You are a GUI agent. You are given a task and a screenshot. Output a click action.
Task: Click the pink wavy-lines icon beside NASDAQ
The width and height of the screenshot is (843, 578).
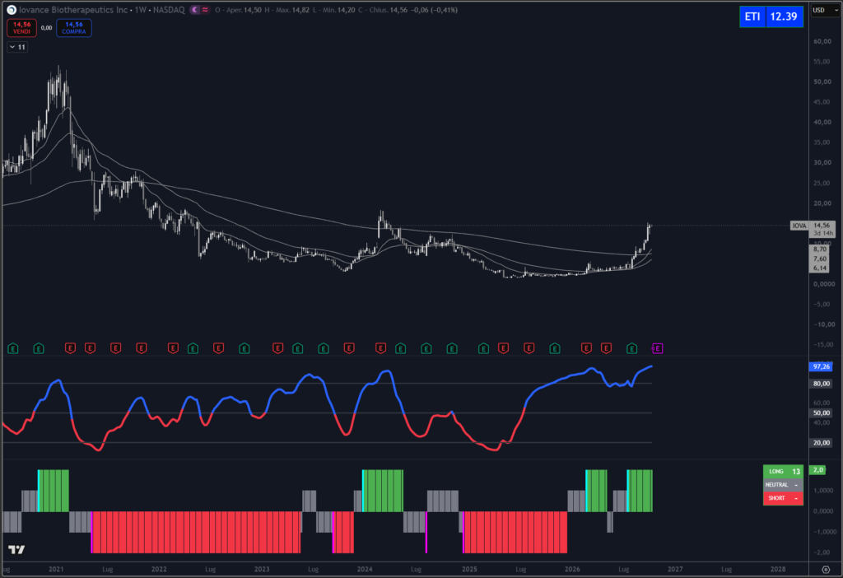205,10
